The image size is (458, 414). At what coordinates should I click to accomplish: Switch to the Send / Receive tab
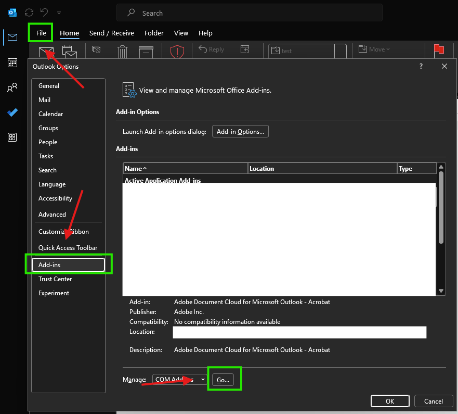click(112, 33)
